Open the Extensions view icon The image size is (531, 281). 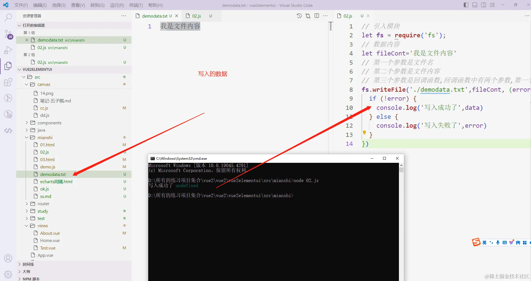tap(8, 82)
